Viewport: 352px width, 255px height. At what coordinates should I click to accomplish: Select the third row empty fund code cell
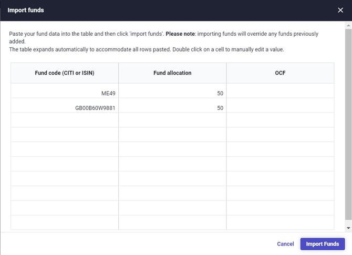tap(65, 120)
